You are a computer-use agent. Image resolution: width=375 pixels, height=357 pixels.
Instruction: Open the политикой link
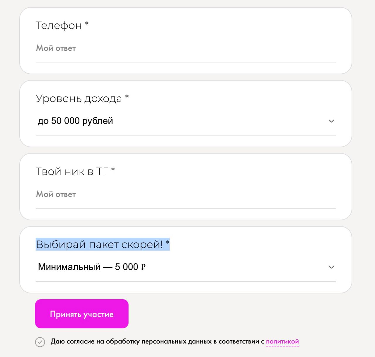[x=282, y=341]
